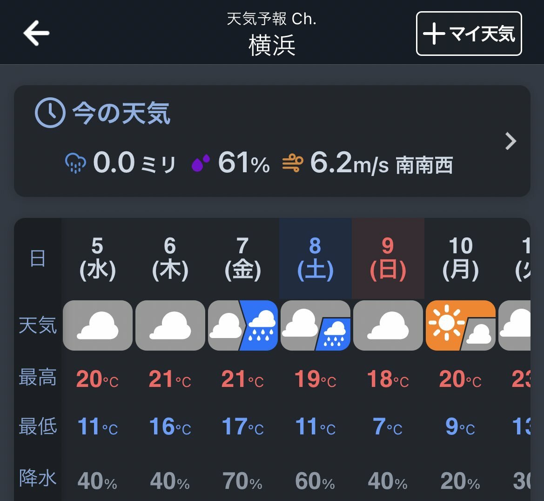Viewport: 544px width, 501px height.
Task: Open sunny with clouds icon for Monday 10
Action: pos(460,325)
